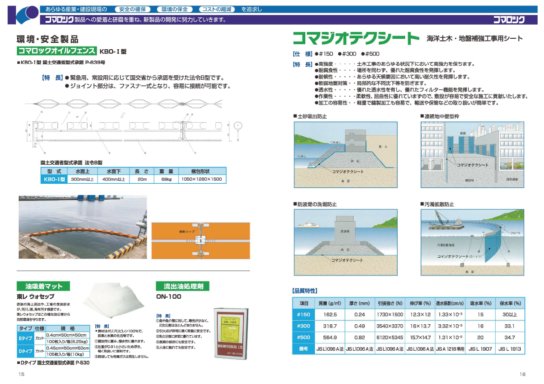Click the 300mm以上 table cell

click(x=82, y=179)
